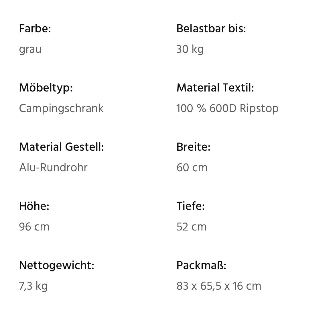Click the 'Material Textil:' label
This screenshot has width=335, height=314.
[x=215, y=88]
